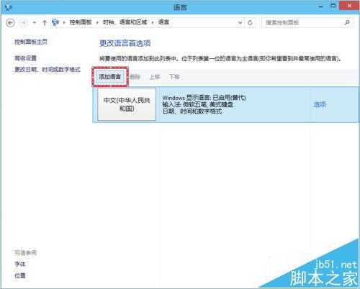
Task: Open 高级设置 link in sidebar
Action: pos(25,58)
